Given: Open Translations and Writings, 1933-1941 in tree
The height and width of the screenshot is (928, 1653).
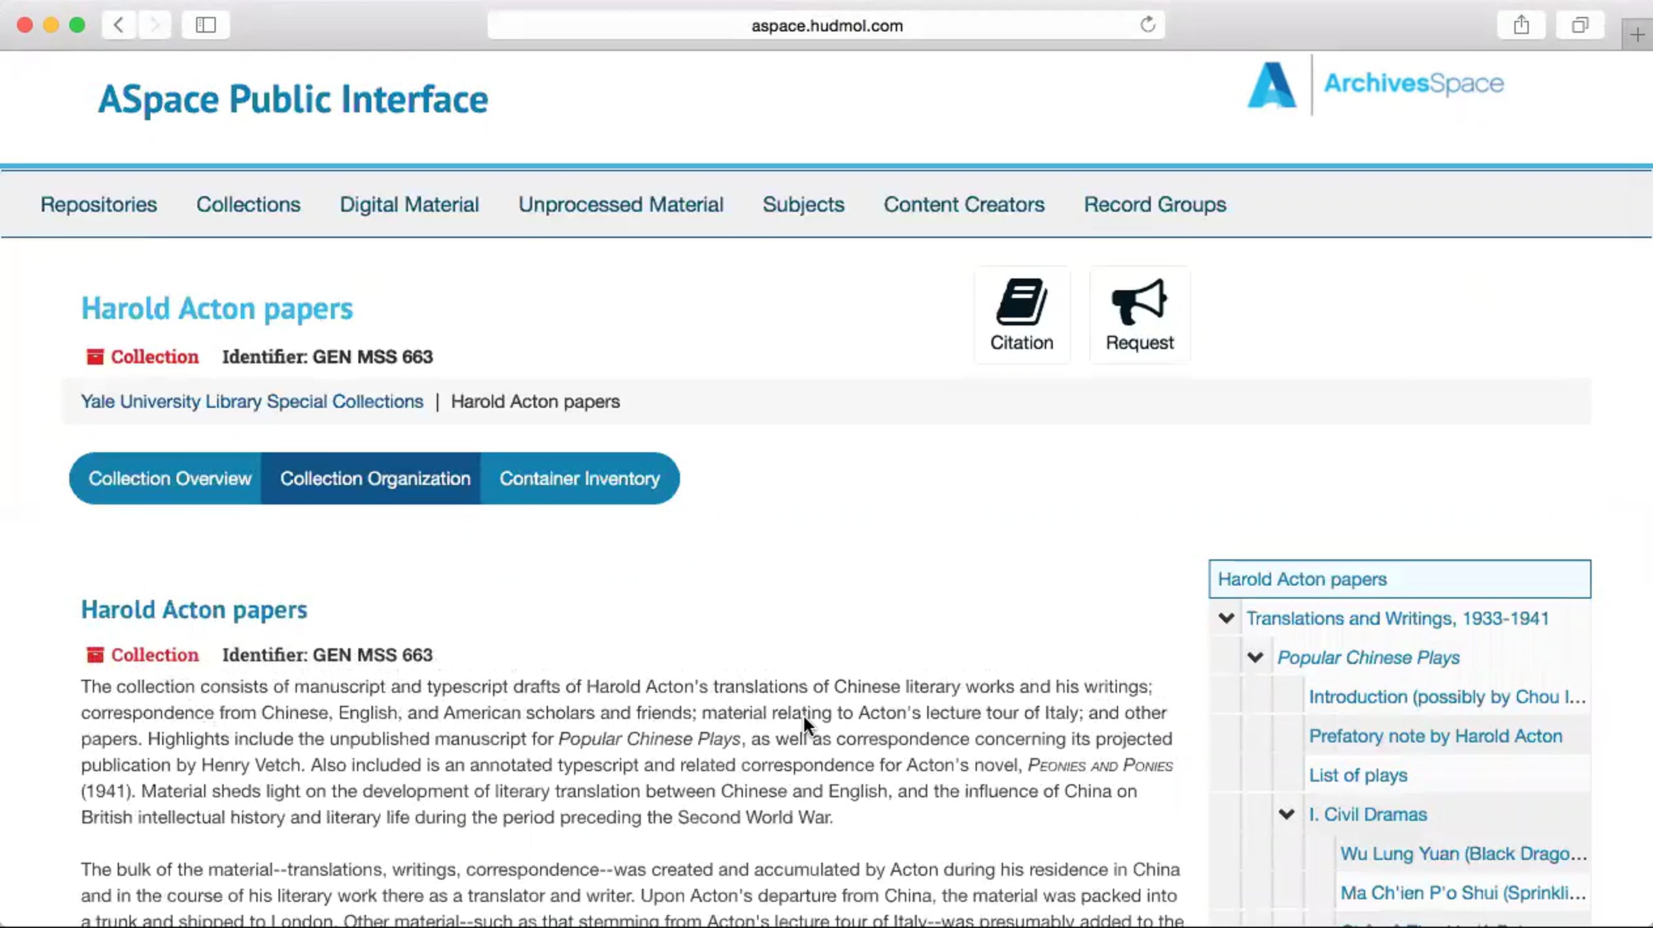Looking at the screenshot, I should pos(1397,618).
